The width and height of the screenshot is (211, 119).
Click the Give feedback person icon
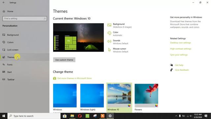tap(171, 70)
